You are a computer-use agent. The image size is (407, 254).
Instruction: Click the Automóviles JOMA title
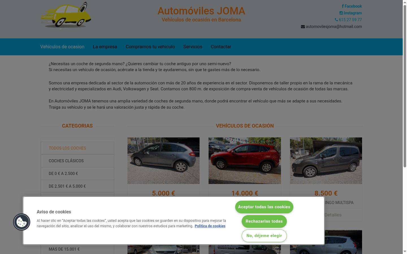pos(201,11)
